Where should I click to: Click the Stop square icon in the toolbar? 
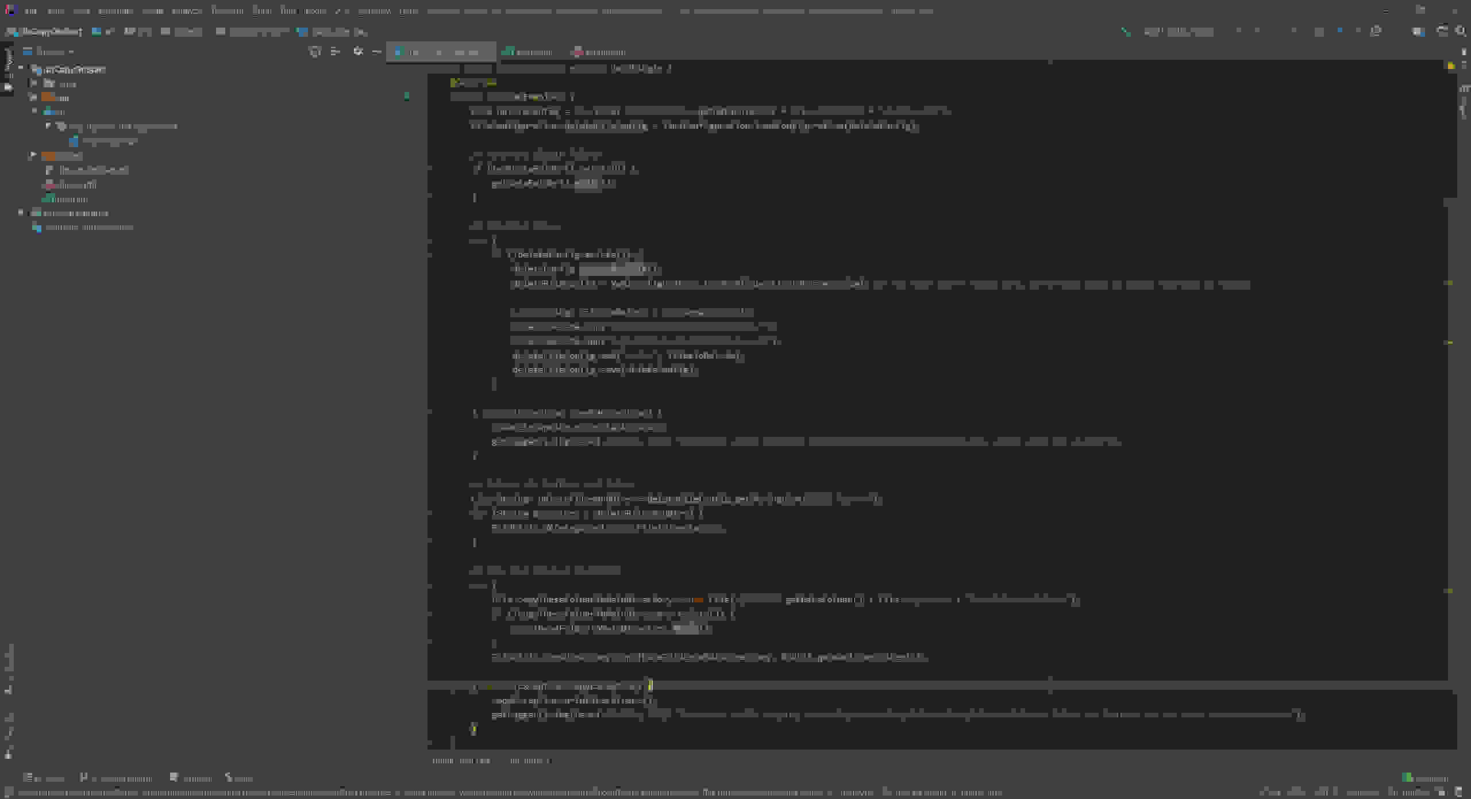1319,32
